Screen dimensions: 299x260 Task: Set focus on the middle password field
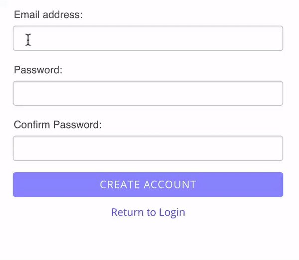148,93
